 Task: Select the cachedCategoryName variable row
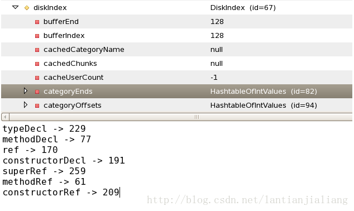[x=176, y=50]
